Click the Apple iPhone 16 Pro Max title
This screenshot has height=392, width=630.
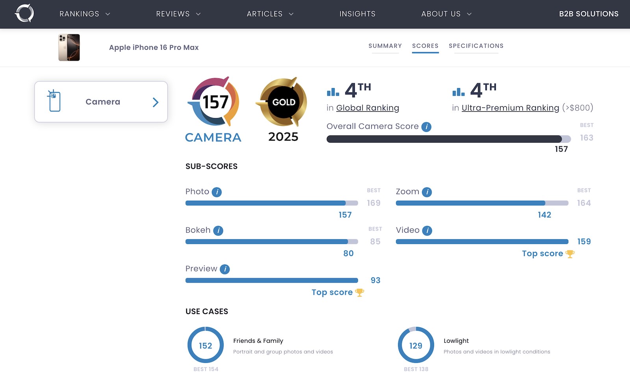[x=154, y=48]
